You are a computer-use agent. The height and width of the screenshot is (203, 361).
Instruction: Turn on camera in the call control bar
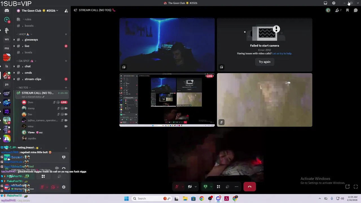pos(190,187)
